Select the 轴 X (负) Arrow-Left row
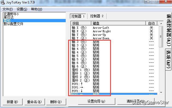This screenshot has height=108, width=172. pos(114,28)
